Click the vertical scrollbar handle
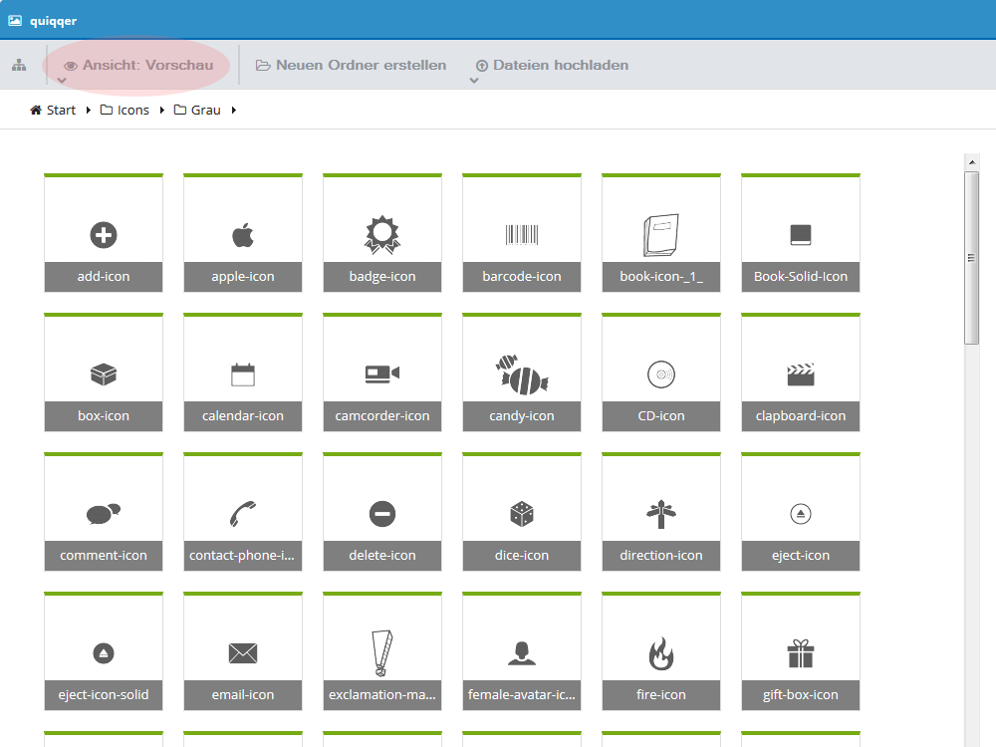 click(x=972, y=258)
